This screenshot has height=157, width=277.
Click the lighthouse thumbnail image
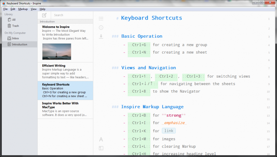pyautogui.click(x=57, y=52)
